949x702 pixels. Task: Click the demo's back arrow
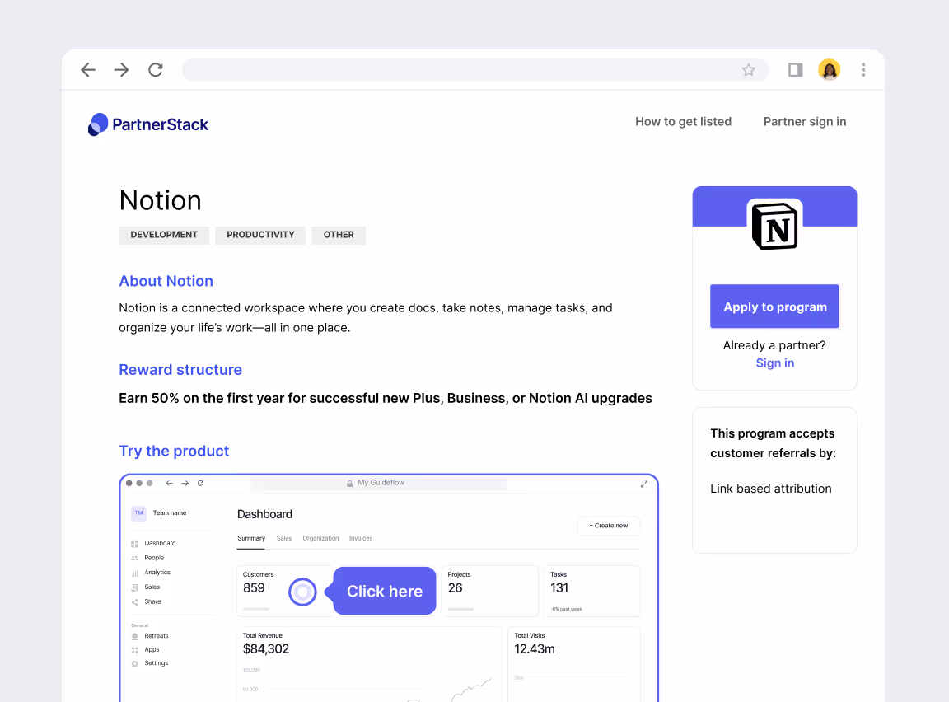pyautogui.click(x=170, y=483)
